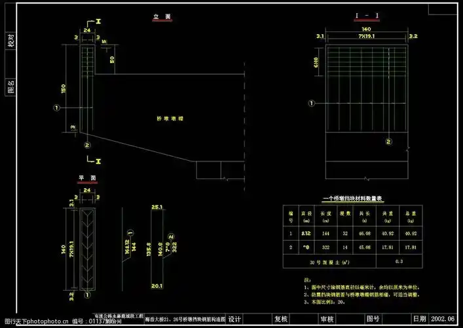This screenshot has width=463, height=328.
Task: Click the 图号 title block field
Action: click(x=373, y=319)
